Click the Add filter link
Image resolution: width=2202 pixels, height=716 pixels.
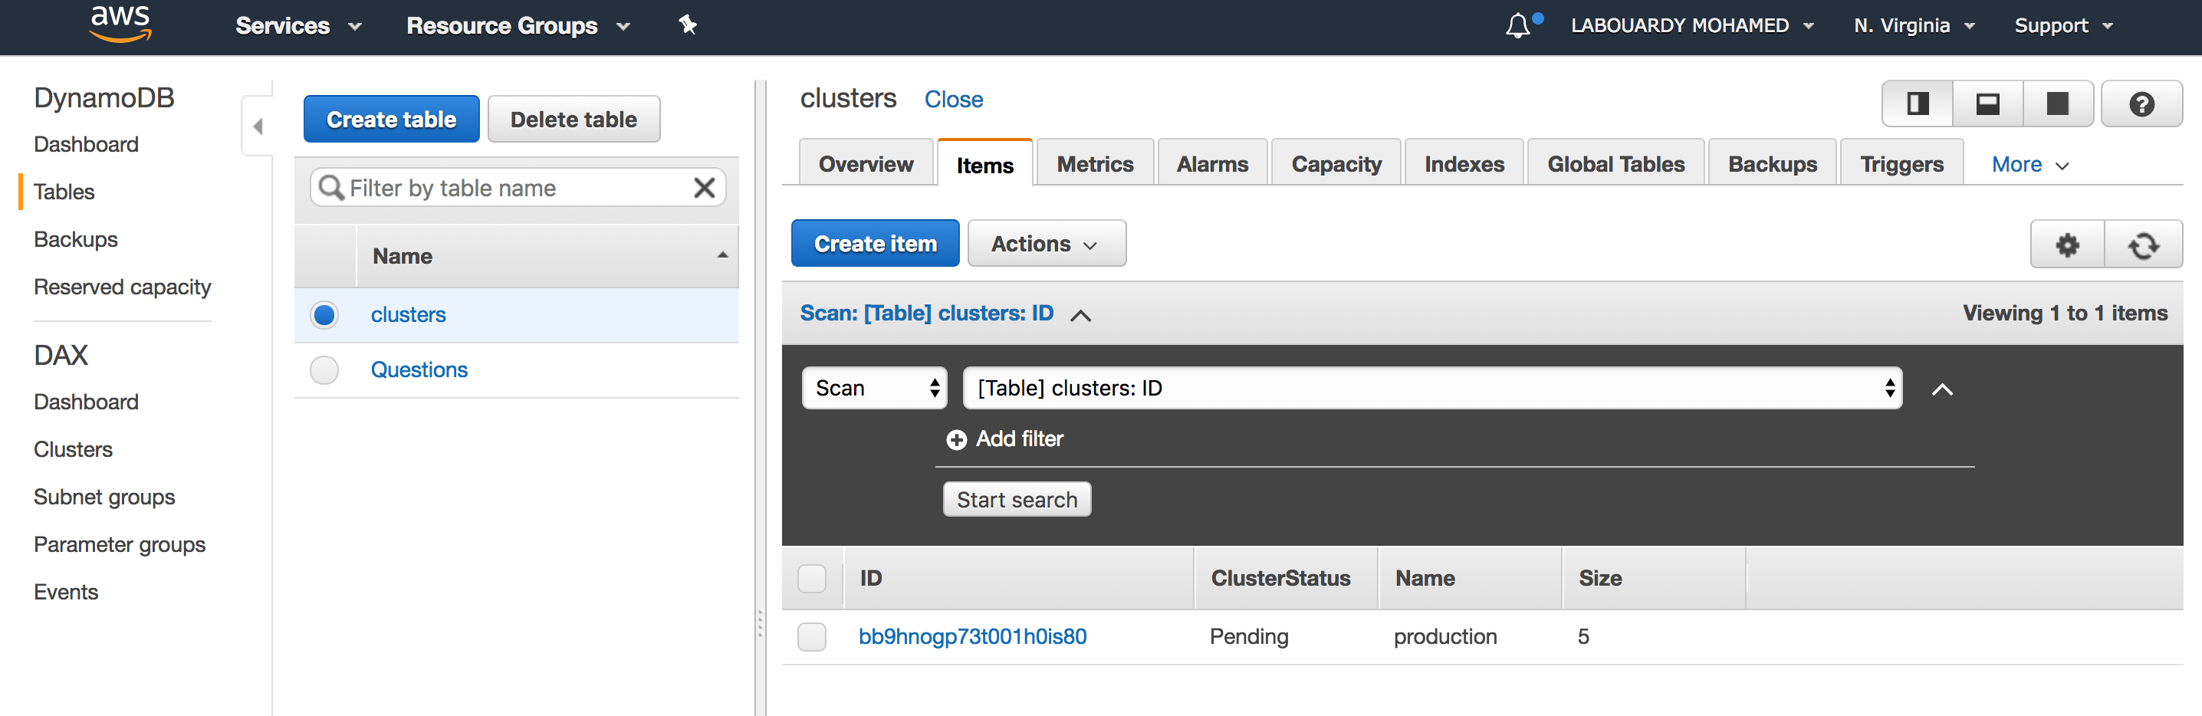click(x=1019, y=439)
